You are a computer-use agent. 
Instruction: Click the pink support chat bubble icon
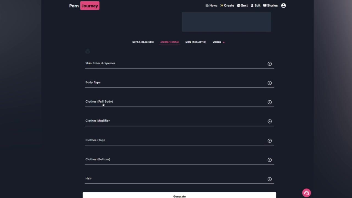pos(306,193)
